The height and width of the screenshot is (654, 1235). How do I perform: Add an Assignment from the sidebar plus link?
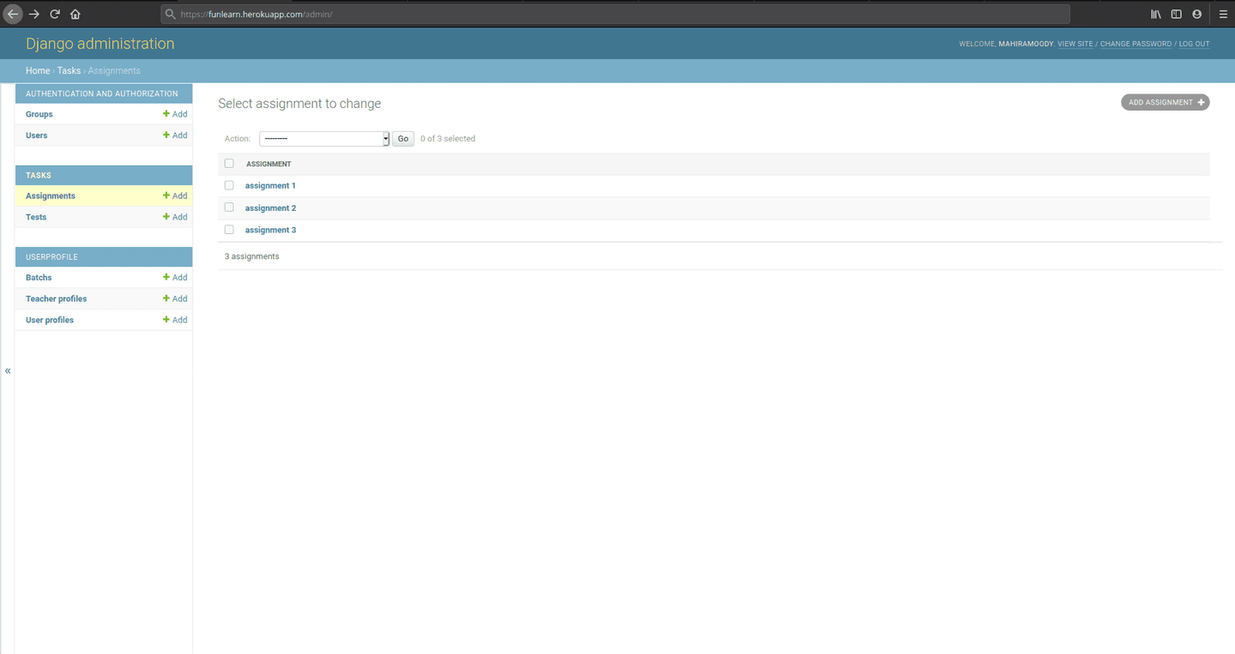point(175,195)
